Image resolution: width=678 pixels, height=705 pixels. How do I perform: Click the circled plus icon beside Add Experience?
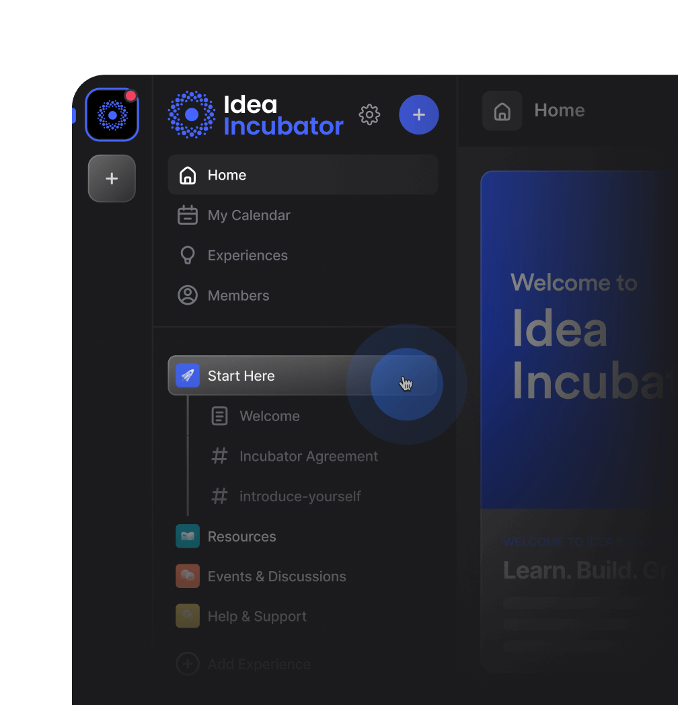(188, 664)
